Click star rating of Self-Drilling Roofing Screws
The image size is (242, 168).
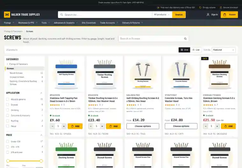coord(132,105)
